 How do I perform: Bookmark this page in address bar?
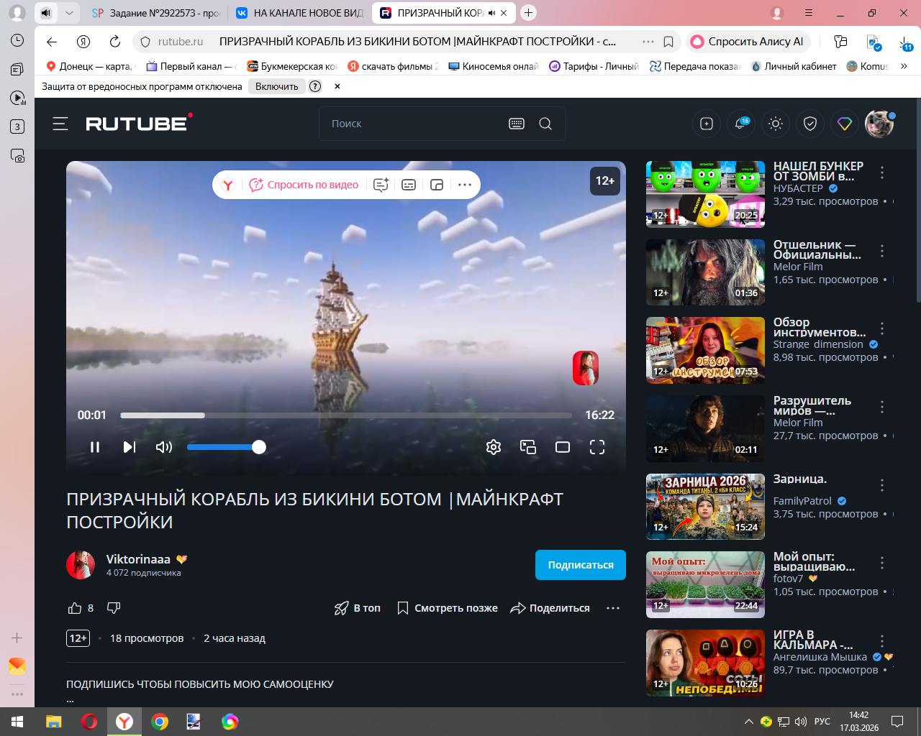click(668, 42)
